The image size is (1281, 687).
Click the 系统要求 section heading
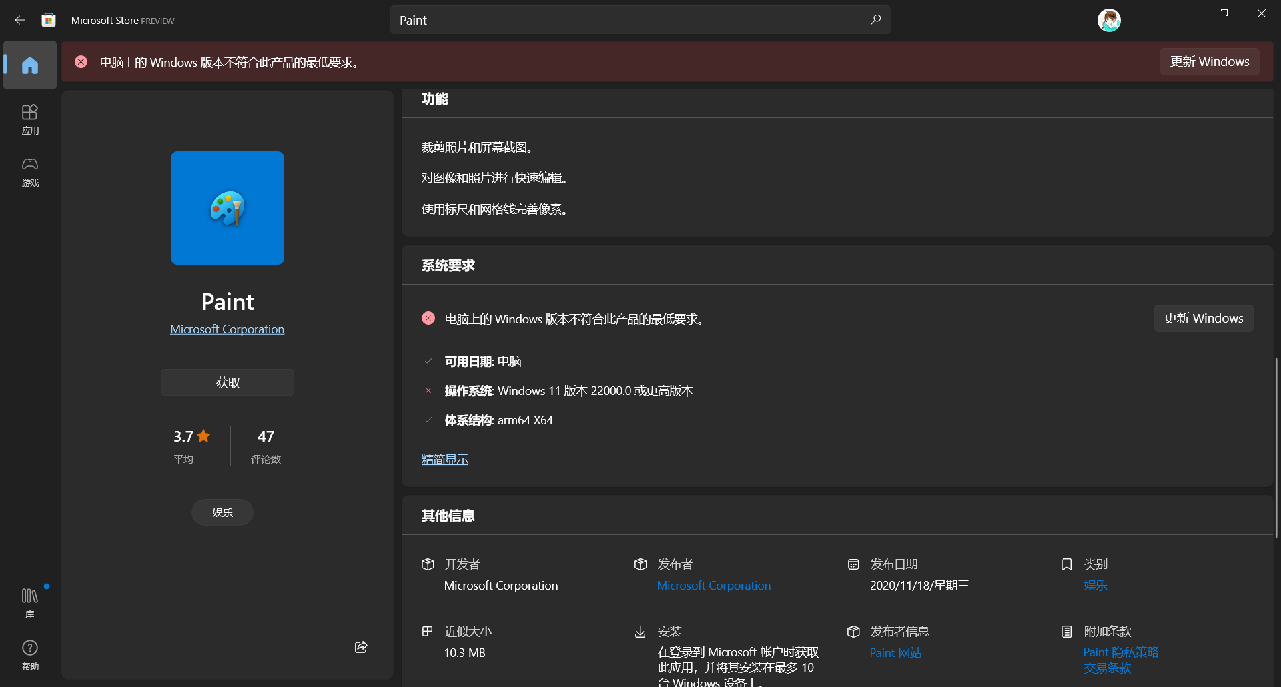point(448,266)
